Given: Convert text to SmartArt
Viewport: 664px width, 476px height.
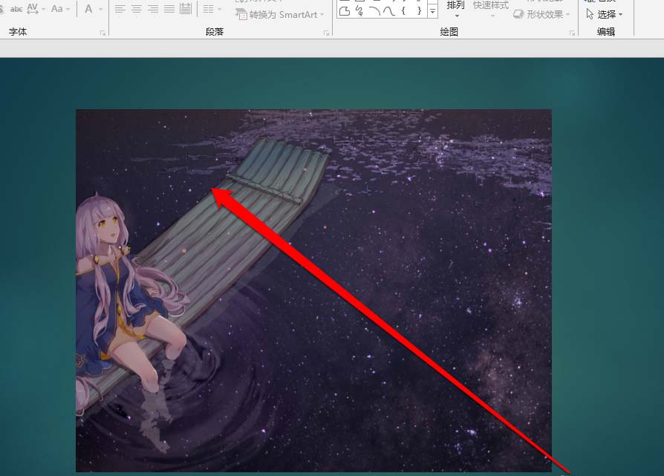Looking at the screenshot, I should point(280,15).
